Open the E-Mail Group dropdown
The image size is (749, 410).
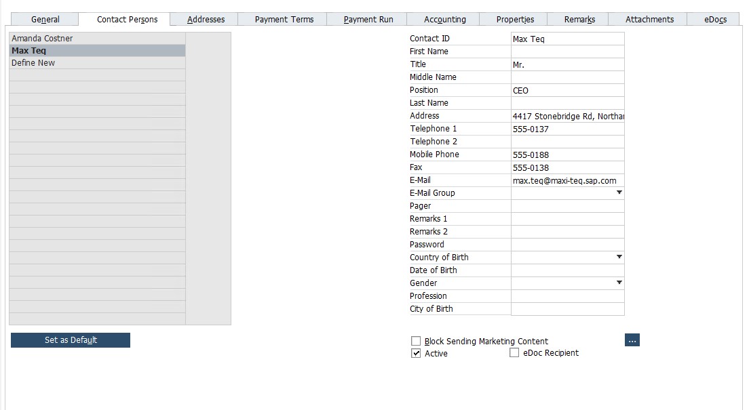click(x=619, y=193)
